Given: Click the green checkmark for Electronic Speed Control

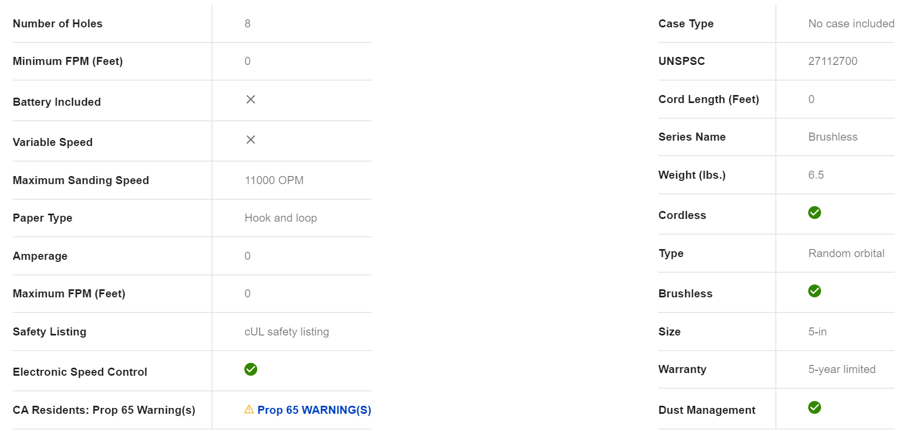Looking at the screenshot, I should coord(251,369).
